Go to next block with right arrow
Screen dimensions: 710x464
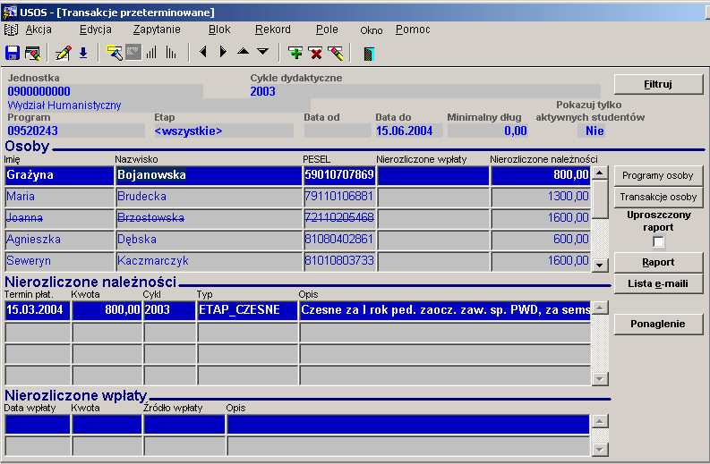[x=223, y=52]
